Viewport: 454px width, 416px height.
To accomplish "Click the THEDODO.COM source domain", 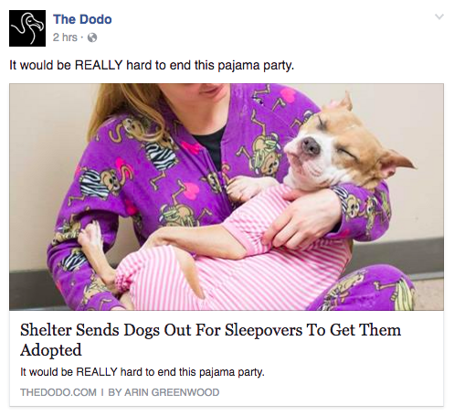I will 58,392.
